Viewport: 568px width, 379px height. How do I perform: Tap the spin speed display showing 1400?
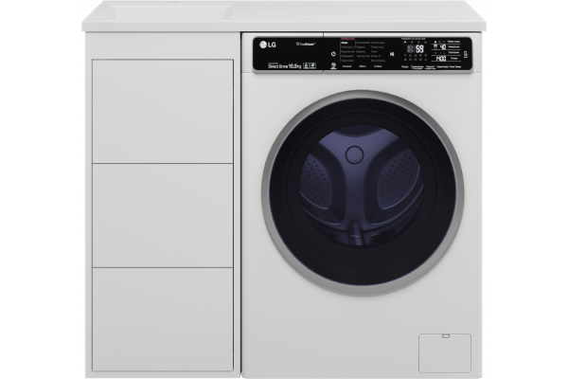click(441, 58)
